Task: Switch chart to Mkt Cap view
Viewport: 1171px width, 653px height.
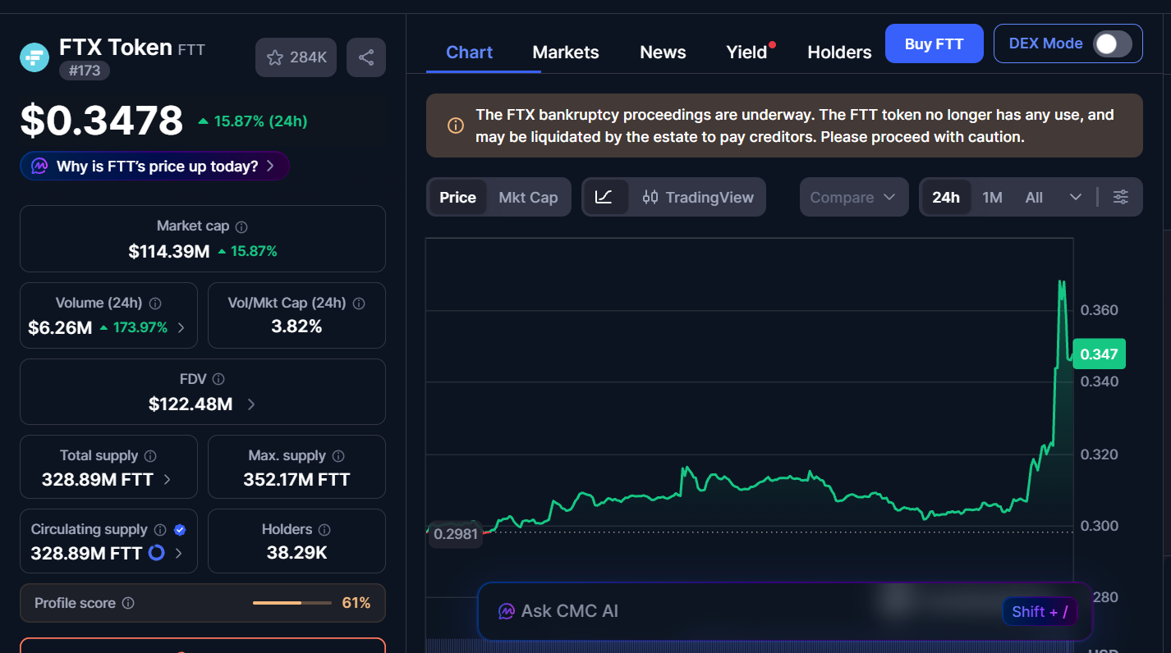Action: coord(528,197)
